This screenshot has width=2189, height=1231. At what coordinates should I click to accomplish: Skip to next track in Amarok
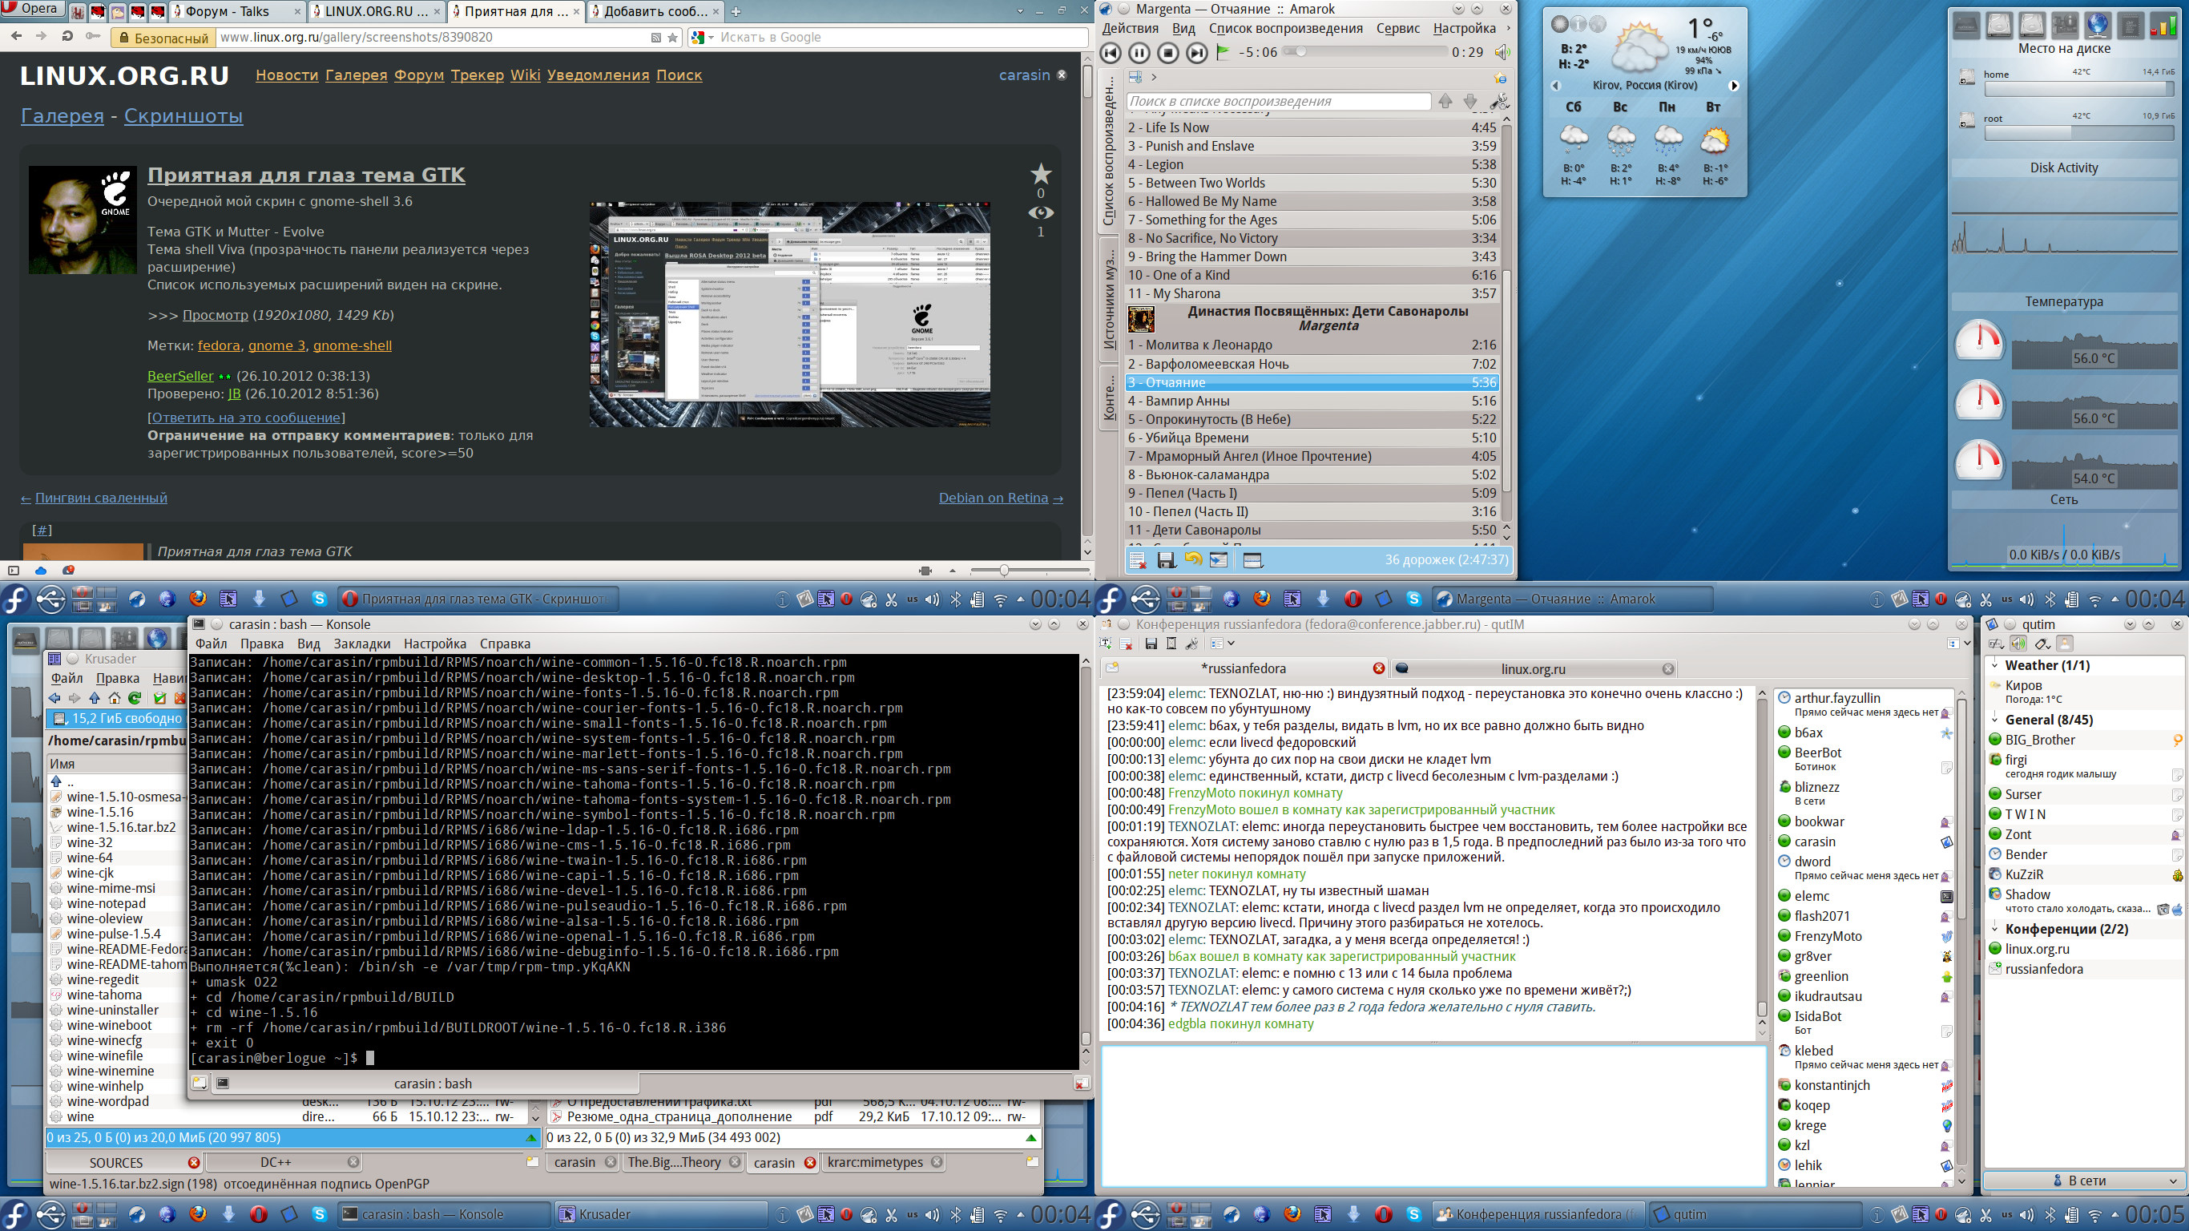(1196, 53)
